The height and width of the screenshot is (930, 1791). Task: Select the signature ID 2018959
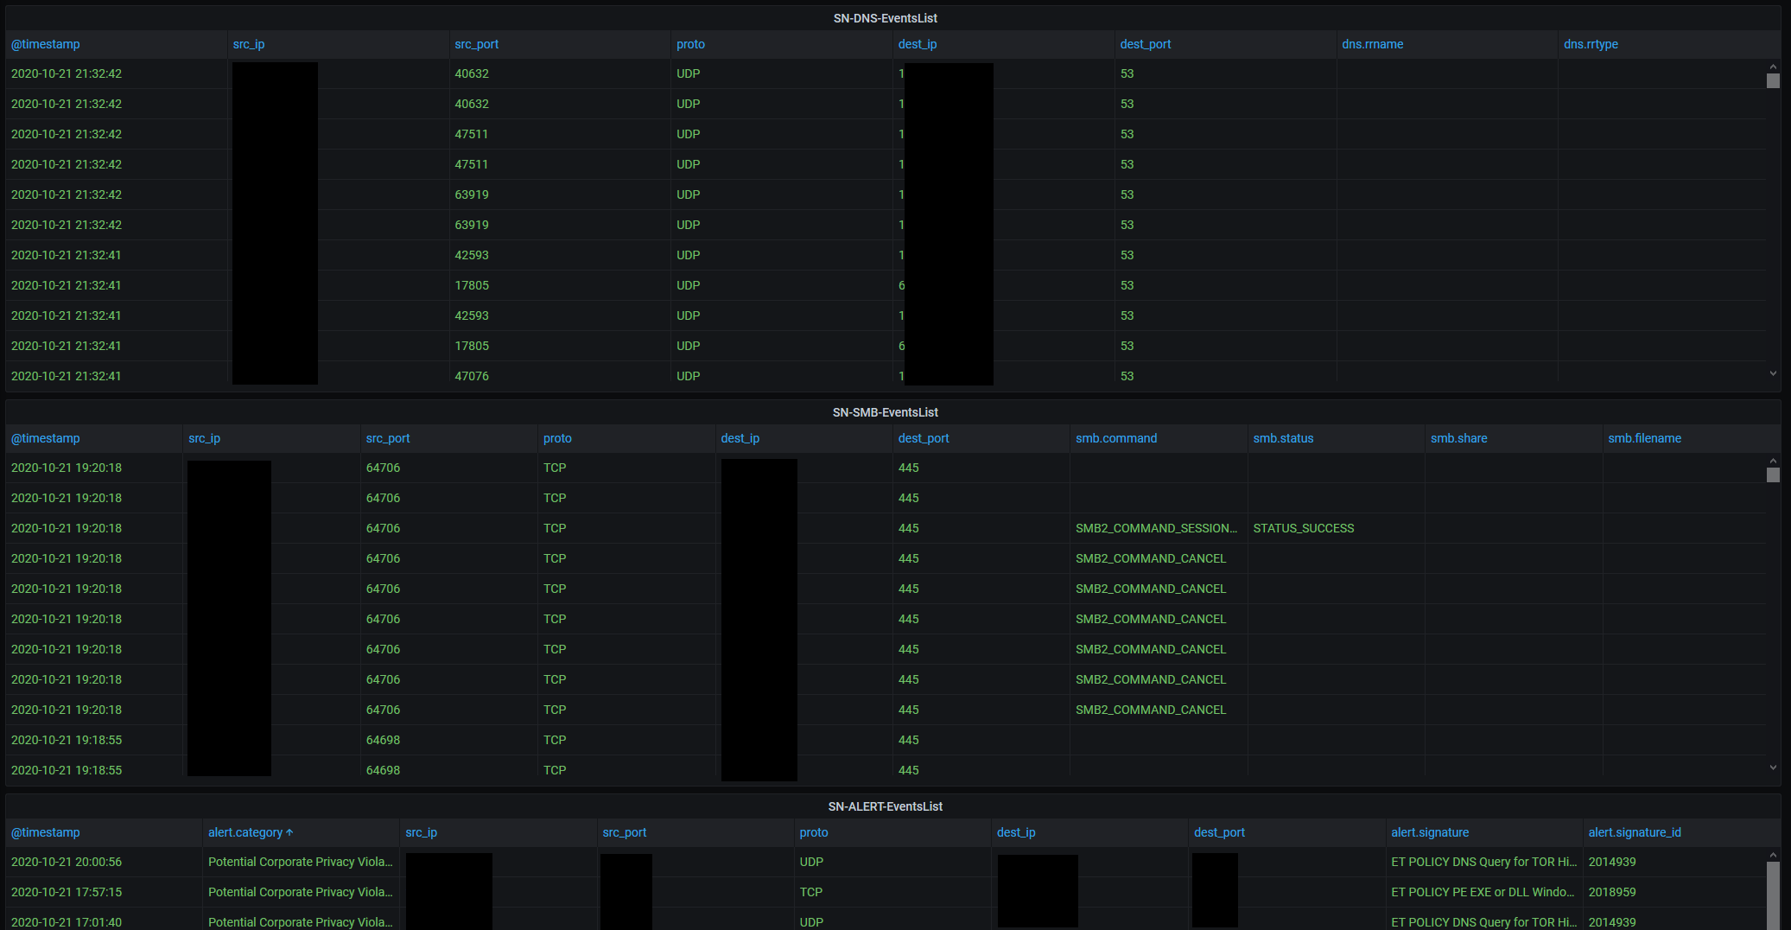pos(1612,892)
